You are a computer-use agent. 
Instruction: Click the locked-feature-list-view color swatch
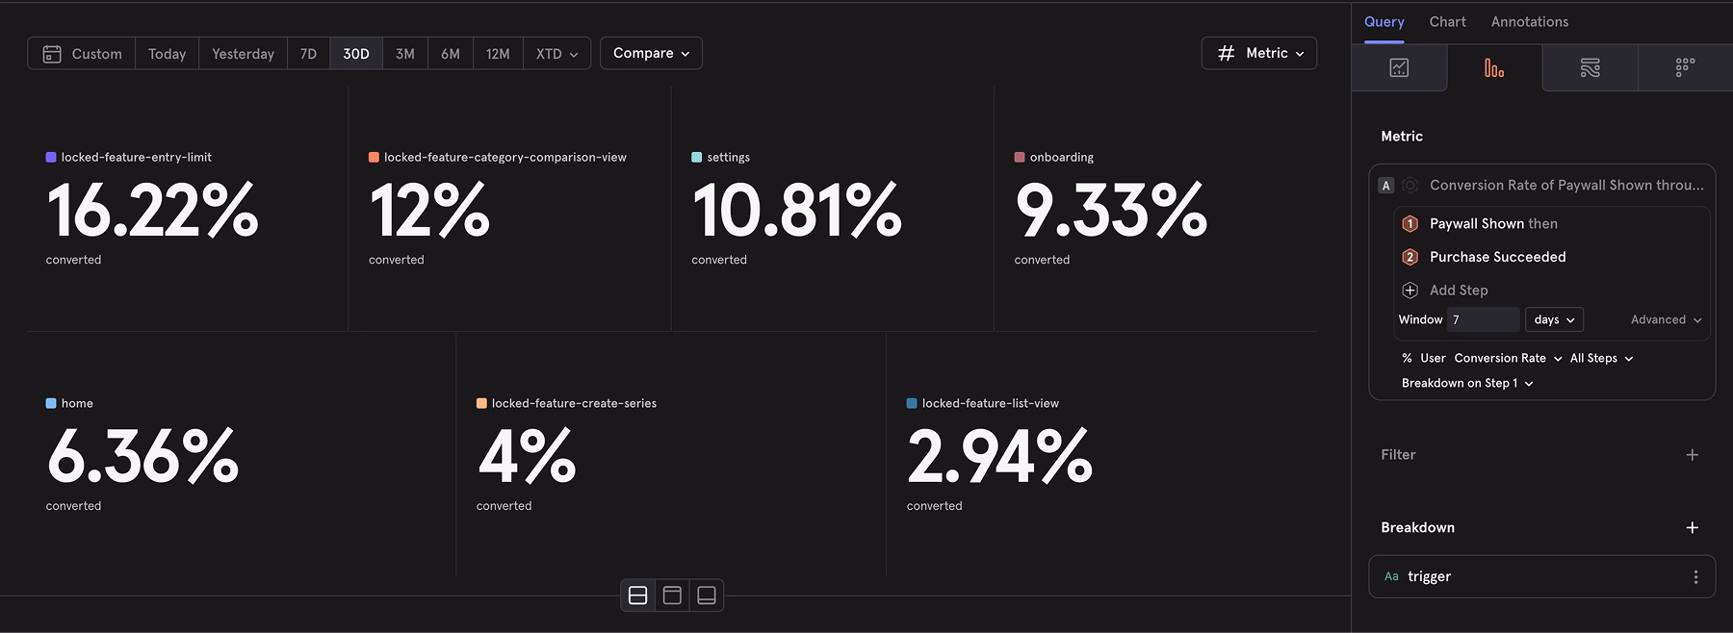coord(912,403)
